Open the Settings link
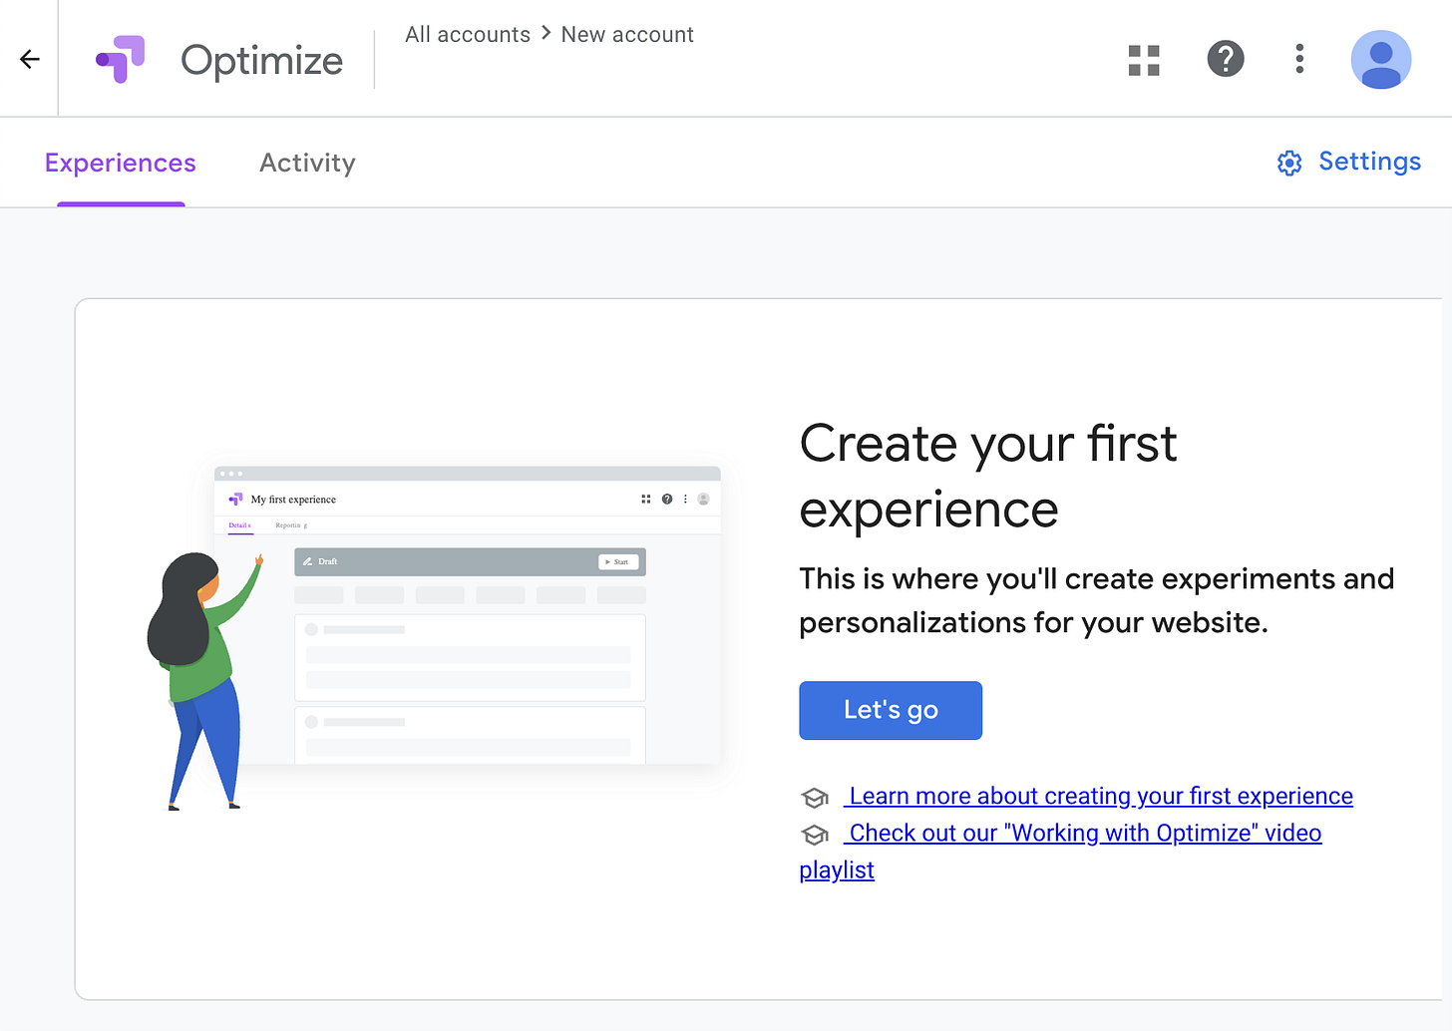Viewport: 1452px width, 1031px height. coord(1369,162)
